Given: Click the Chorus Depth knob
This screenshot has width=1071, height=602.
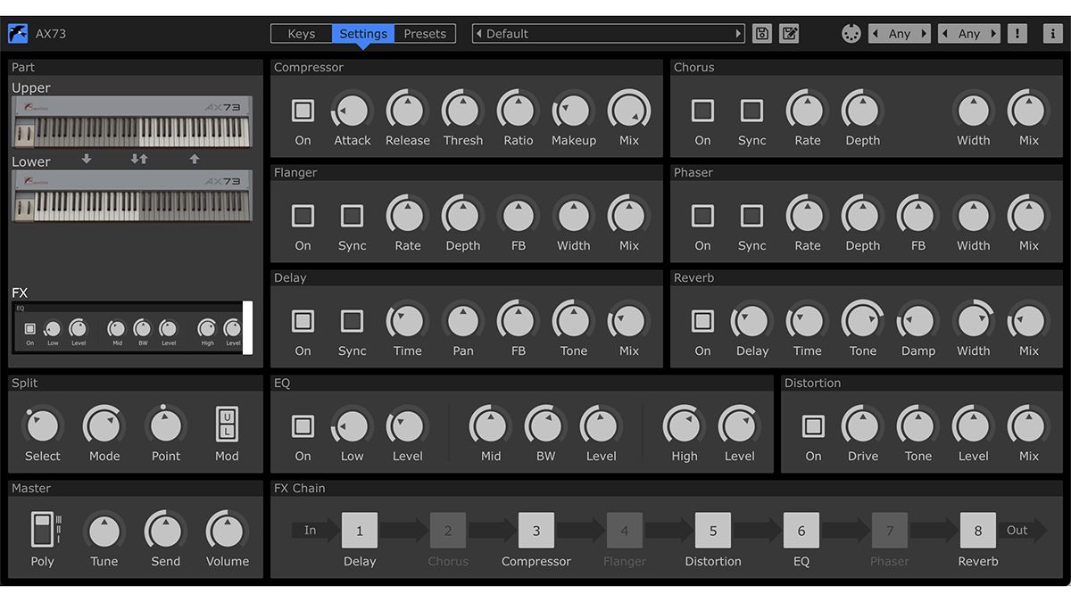Looking at the screenshot, I should [x=863, y=111].
